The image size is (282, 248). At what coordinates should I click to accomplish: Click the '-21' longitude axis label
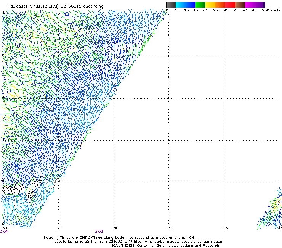(168, 228)
